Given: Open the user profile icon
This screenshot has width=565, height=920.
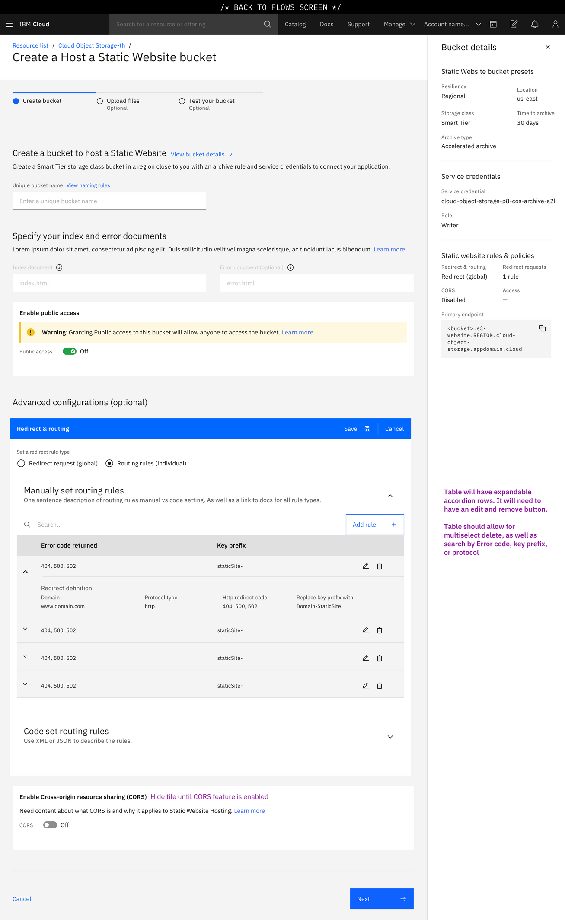Looking at the screenshot, I should click(555, 24).
